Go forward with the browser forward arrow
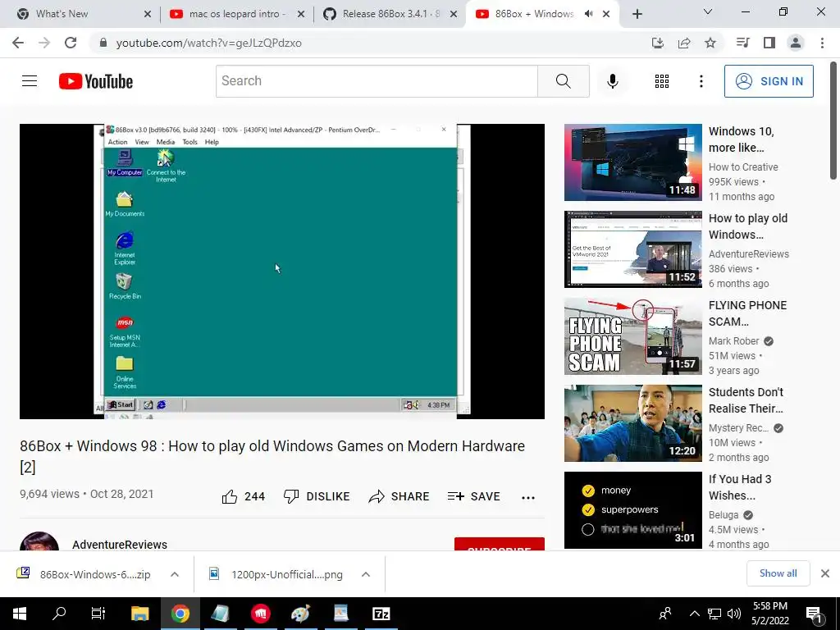840x630 pixels. coord(44,43)
